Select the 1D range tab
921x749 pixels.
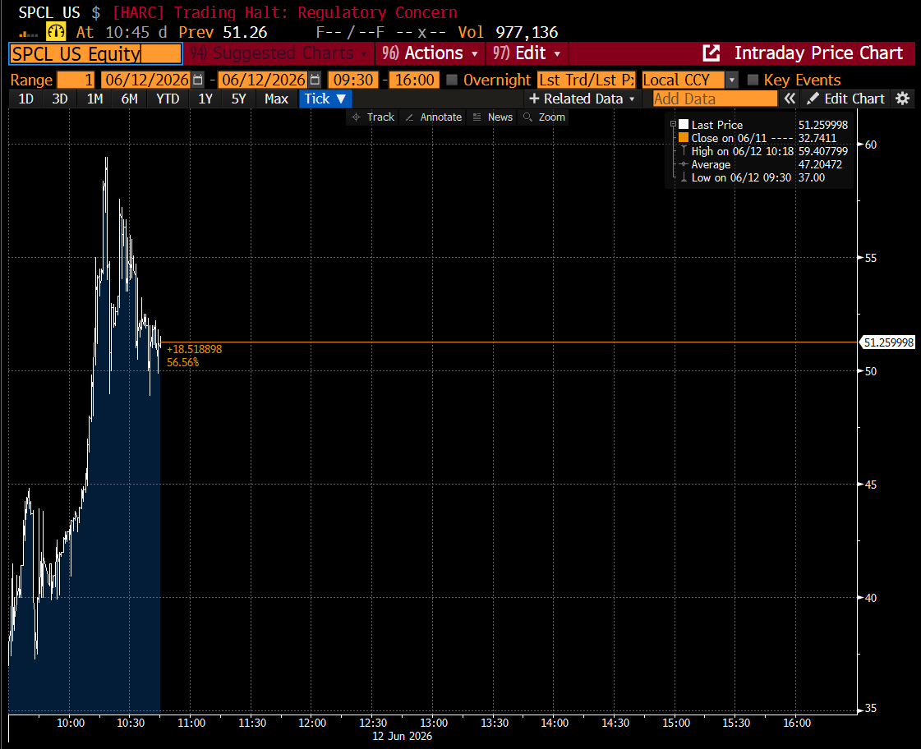25,99
